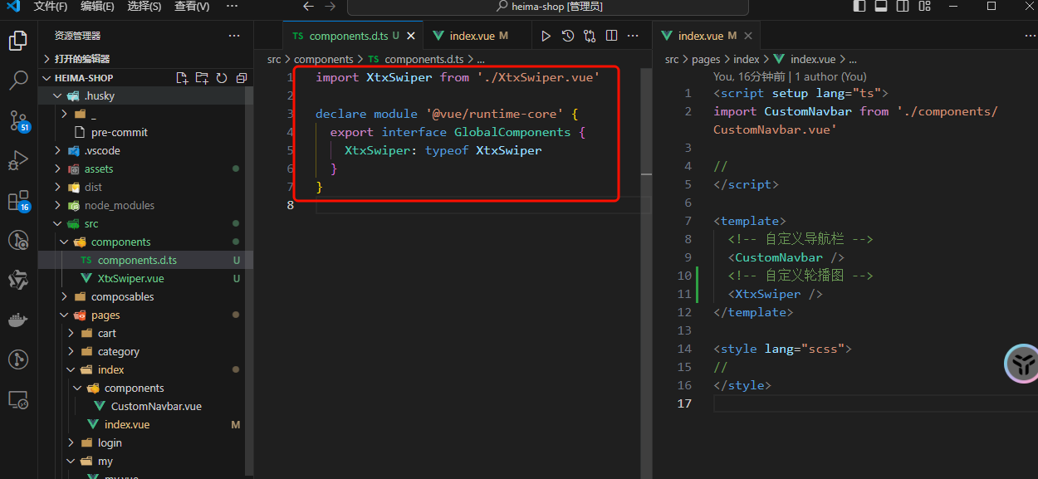Screen dimensions: 1038x479
Task: Open 文件(F) menu
Action: (x=51, y=7)
